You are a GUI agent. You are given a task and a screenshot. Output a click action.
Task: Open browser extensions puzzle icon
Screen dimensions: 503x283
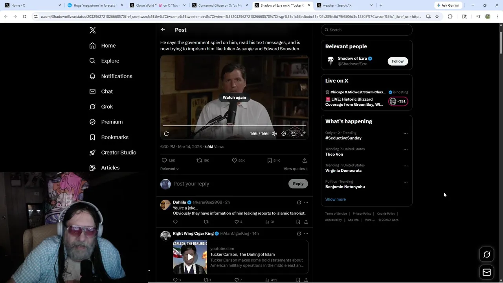tap(450, 17)
